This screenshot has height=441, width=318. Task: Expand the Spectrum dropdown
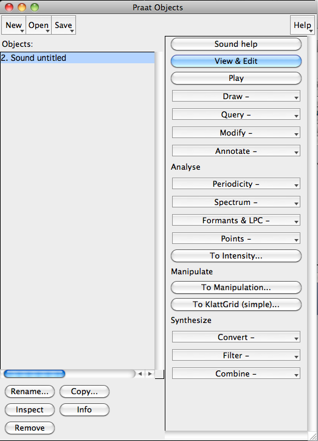(x=236, y=202)
